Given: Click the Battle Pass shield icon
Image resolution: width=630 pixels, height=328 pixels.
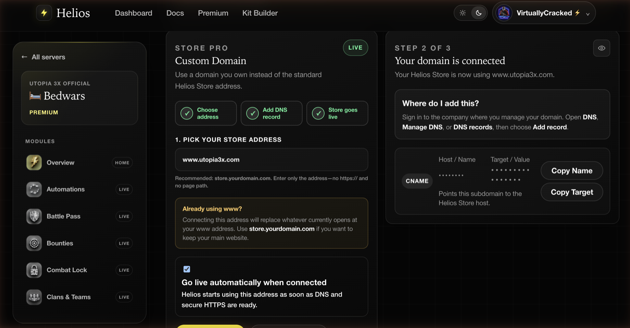Looking at the screenshot, I should point(34,216).
